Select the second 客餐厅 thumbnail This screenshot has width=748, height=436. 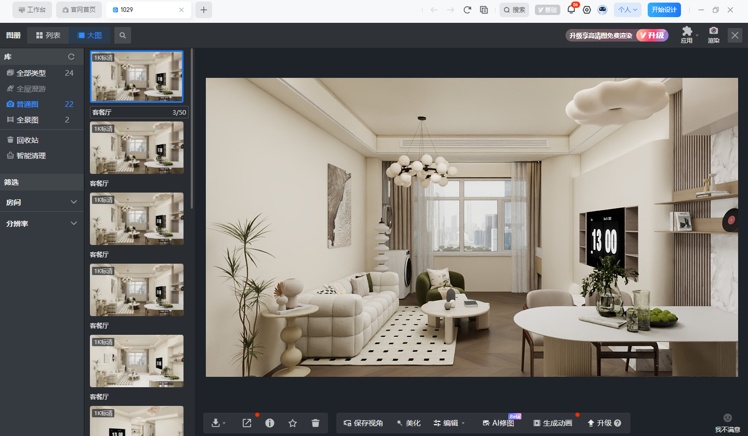[x=137, y=148]
